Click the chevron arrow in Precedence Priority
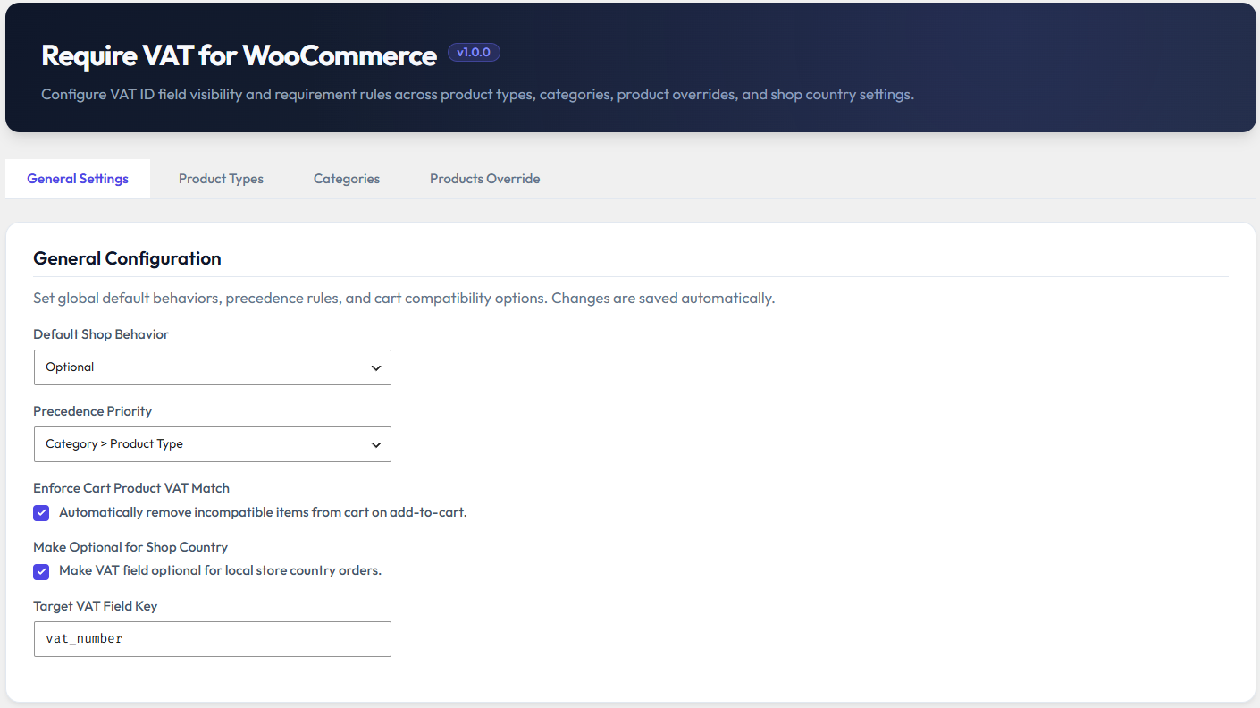 point(376,444)
